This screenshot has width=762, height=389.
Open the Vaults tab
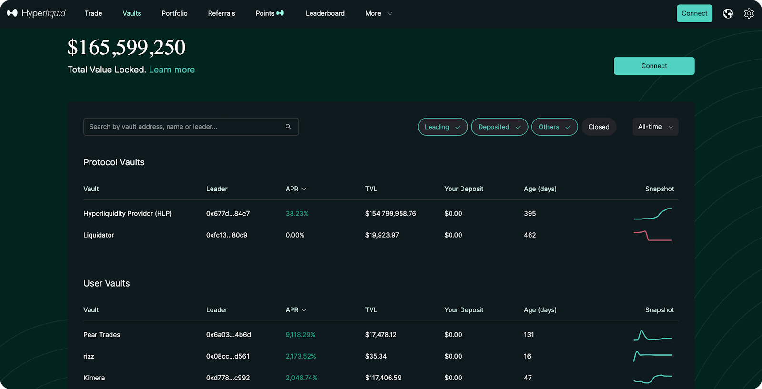click(132, 13)
